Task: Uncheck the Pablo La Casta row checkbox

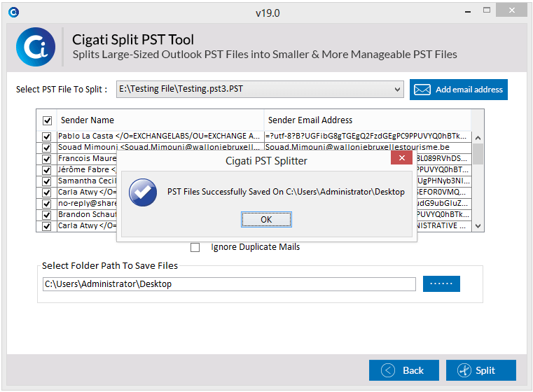Action: point(46,136)
